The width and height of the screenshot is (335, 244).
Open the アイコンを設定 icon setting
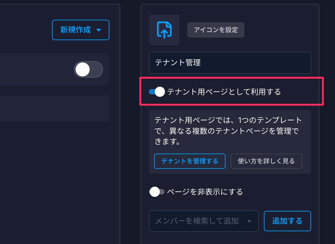pyautogui.click(x=216, y=30)
